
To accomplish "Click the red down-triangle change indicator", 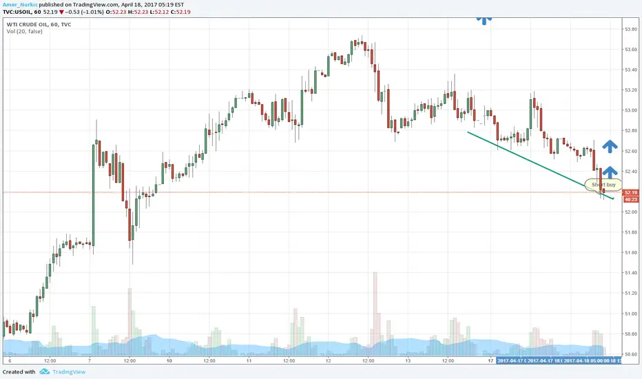I will pyautogui.click(x=61, y=12).
